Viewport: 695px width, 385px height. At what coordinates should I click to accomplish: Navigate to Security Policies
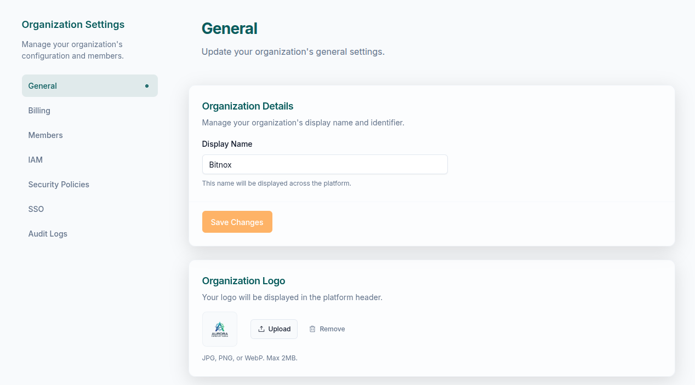(x=59, y=185)
